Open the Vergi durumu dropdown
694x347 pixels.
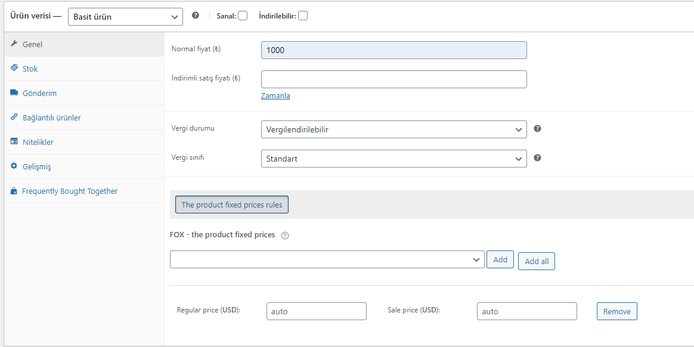(x=394, y=130)
